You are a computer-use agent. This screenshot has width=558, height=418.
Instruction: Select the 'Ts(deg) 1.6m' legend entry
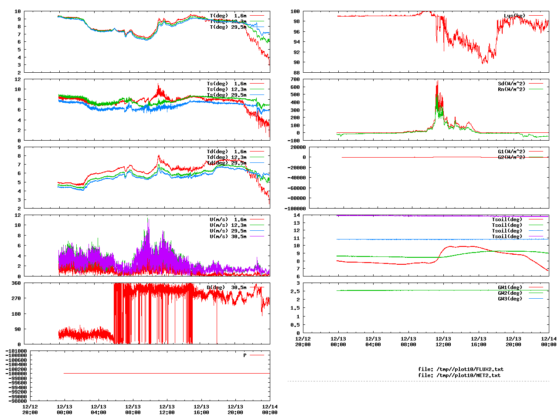pos(227,84)
